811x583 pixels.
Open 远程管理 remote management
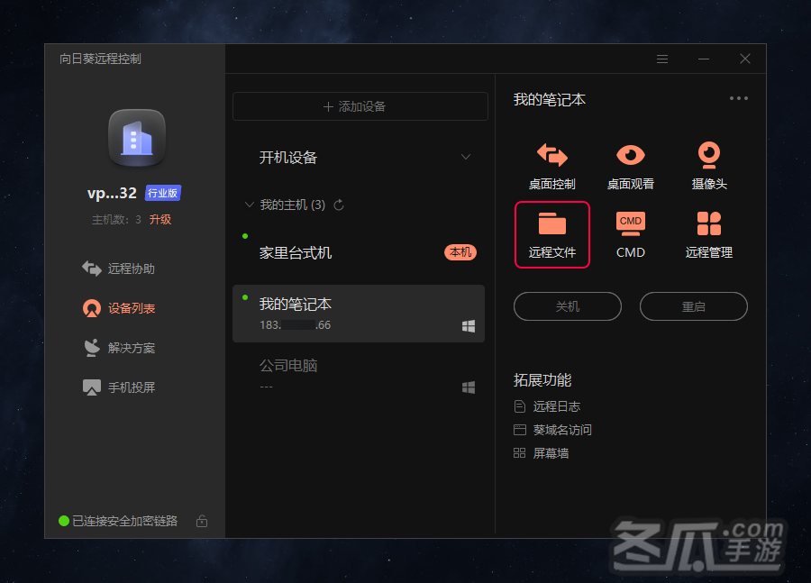[709, 235]
